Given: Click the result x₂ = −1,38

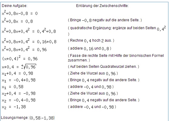Looking at the screenshot, I should coord(14,107).
